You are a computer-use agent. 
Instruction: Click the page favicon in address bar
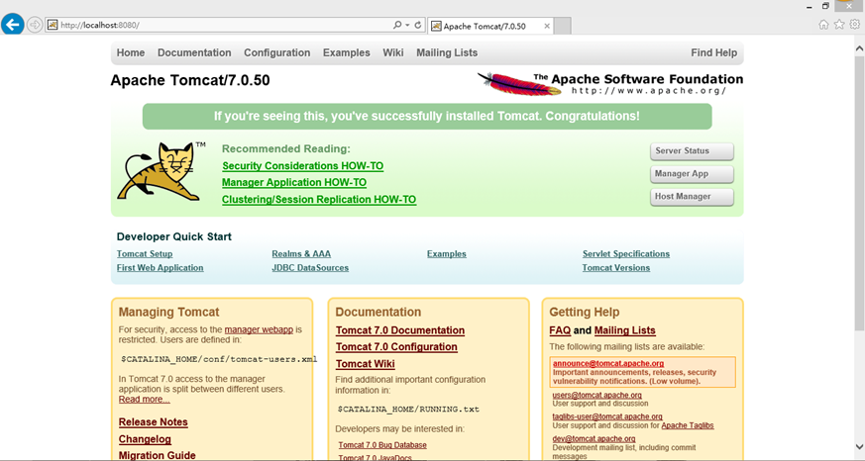click(53, 26)
